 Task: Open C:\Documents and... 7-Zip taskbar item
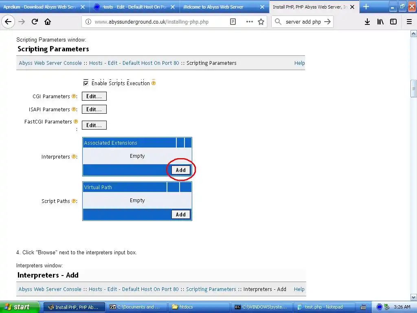click(x=136, y=307)
